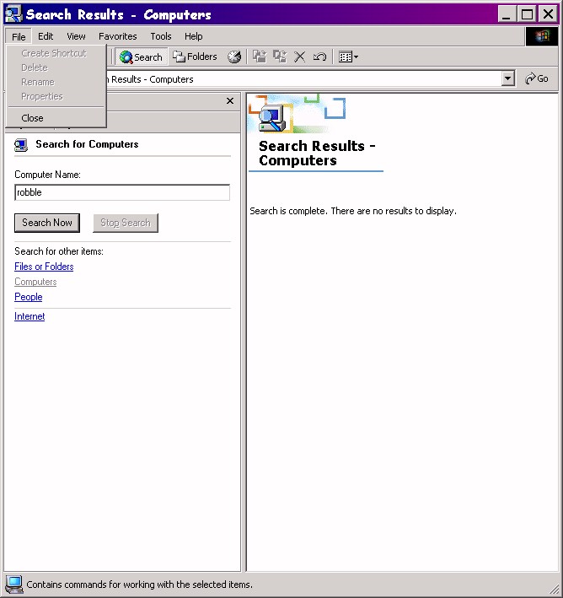Choose Close in the File menu
Viewport: 563px width, 598px height.
pos(33,118)
